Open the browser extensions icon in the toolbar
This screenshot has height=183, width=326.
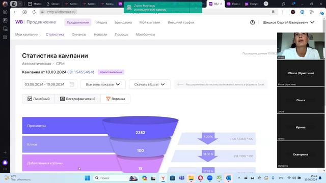pyautogui.click(x=311, y=12)
